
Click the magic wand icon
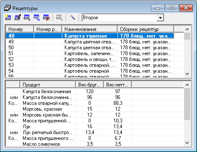[x=72, y=18]
